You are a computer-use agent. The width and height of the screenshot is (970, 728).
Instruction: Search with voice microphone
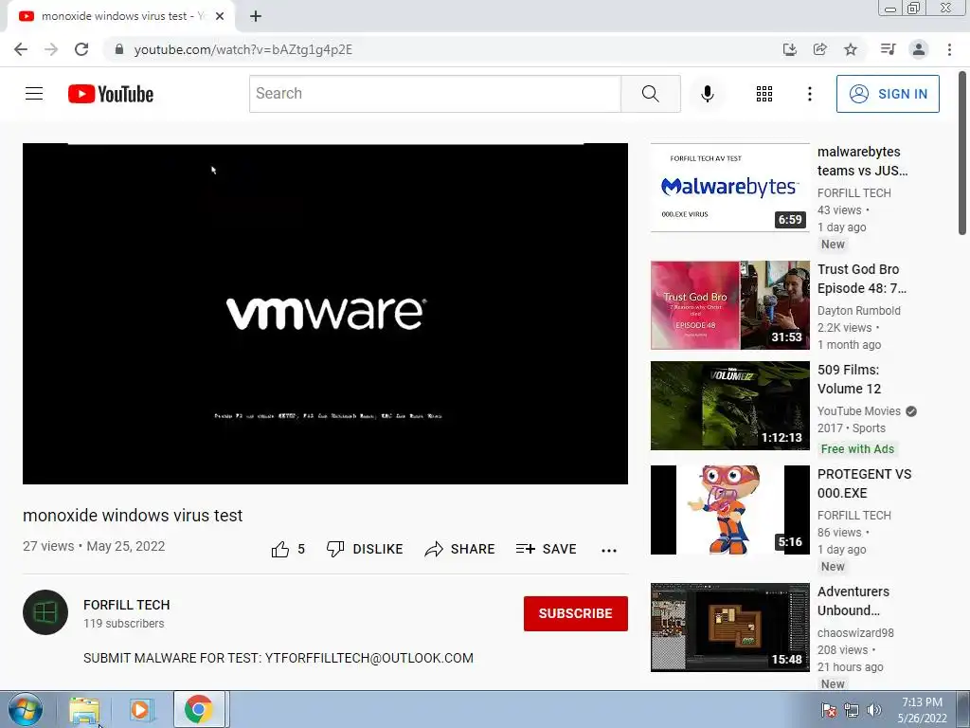point(707,94)
